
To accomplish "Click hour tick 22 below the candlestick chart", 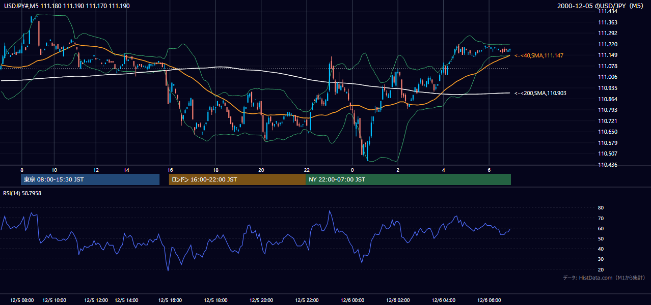I will [307, 170].
